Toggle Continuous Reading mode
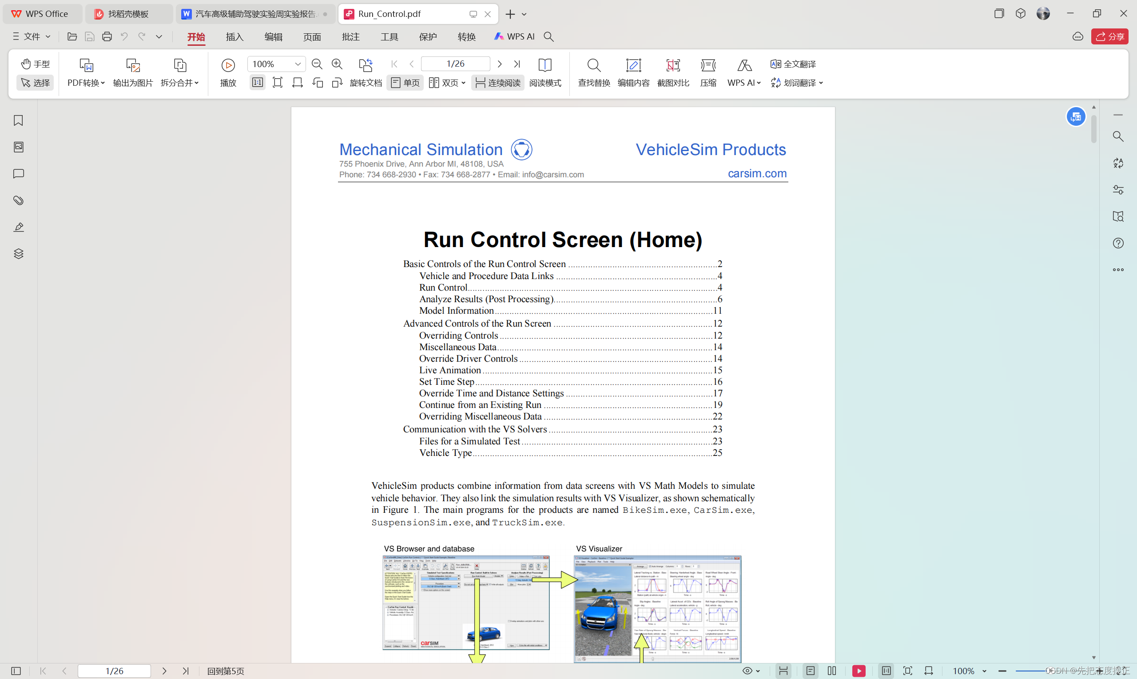 click(497, 83)
